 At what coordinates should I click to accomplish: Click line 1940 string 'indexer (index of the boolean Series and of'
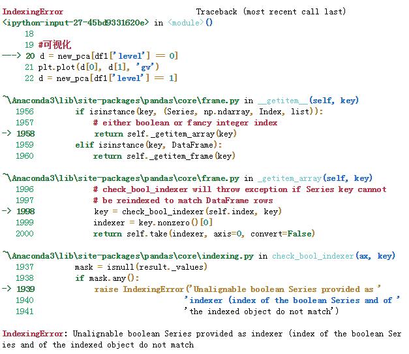(292, 300)
